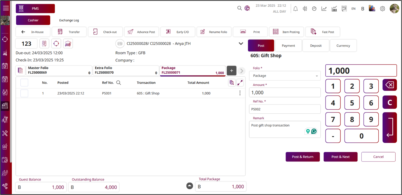Screen dimensions: 402x195
Task: Click into the Remark text field
Action: click(277, 129)
